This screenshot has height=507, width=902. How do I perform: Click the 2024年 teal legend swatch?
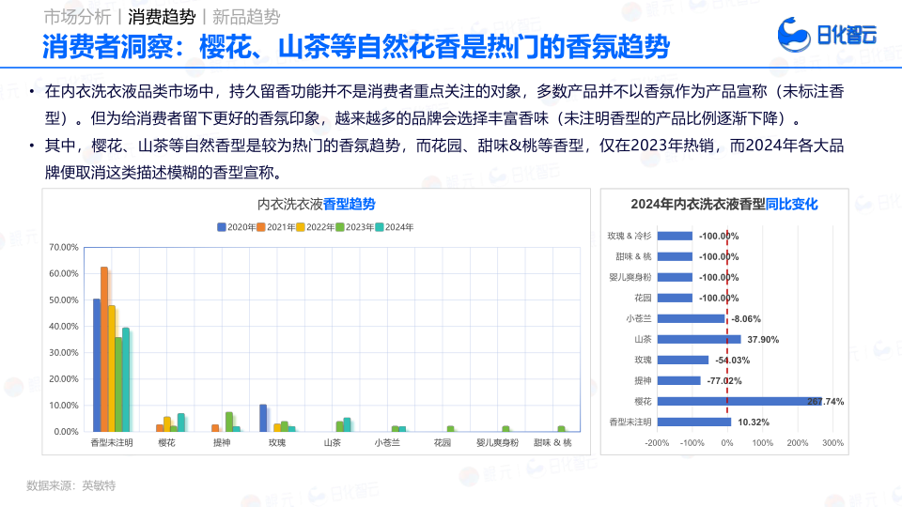click(x=379, y=227)
